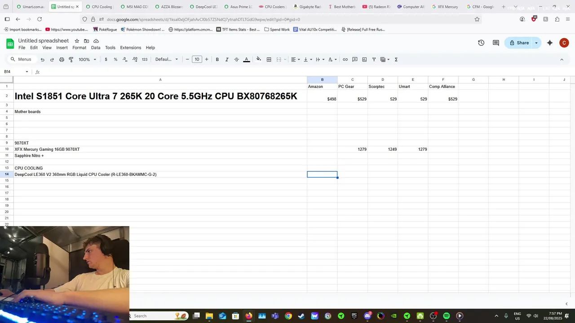
Task: Click the Share button
Action: pyautogui.click(x=518, y=43)
